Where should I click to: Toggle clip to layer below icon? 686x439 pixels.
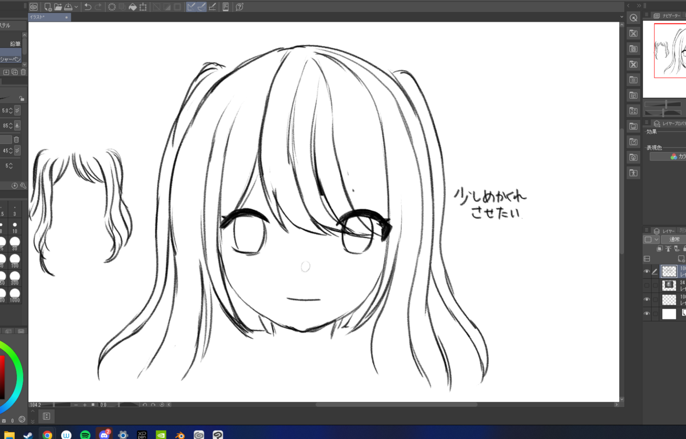[x=659, y=249]
